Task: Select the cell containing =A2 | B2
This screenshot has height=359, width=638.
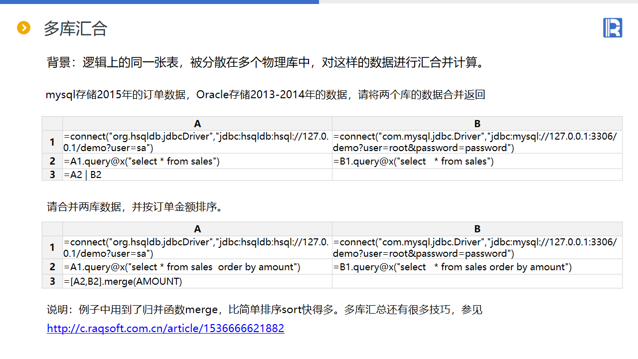Action: (x=197, y=175)
